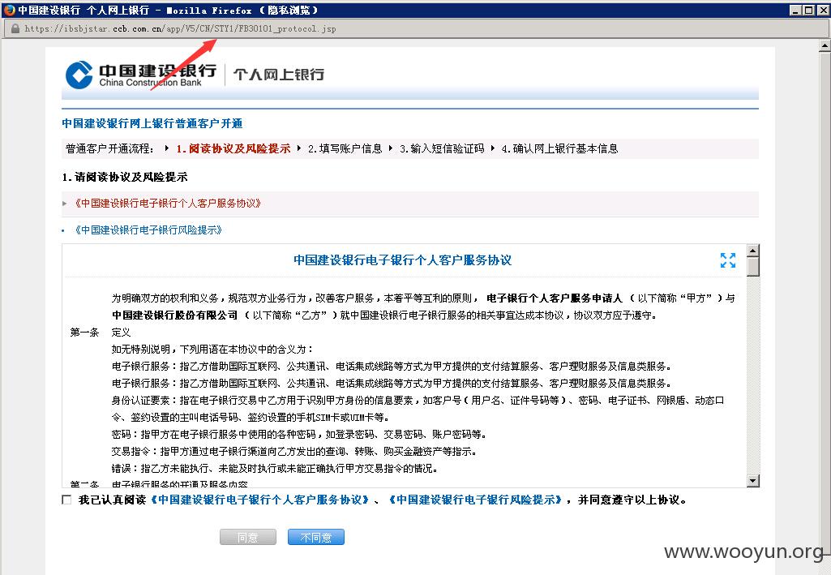
Task: Click the China Construction Bank logo
Action: point(141,75)
